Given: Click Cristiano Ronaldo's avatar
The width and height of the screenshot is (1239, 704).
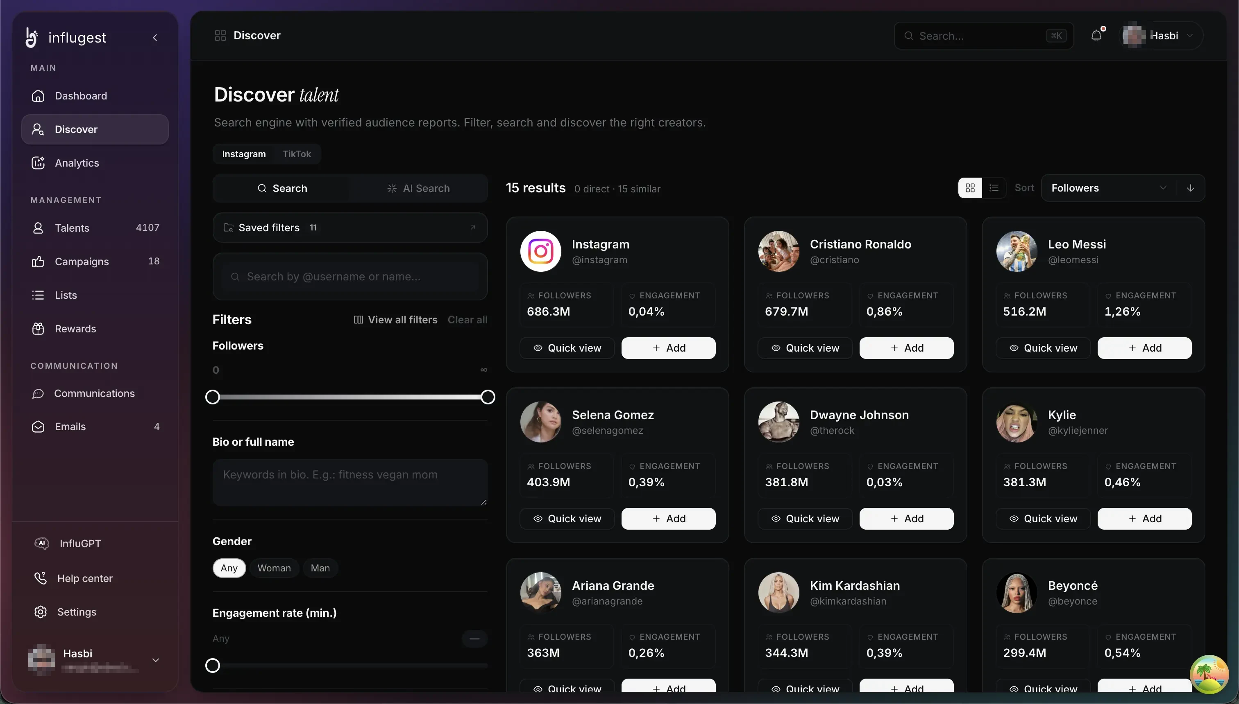Looking at the screenshot, I should (x=779, y=251).
